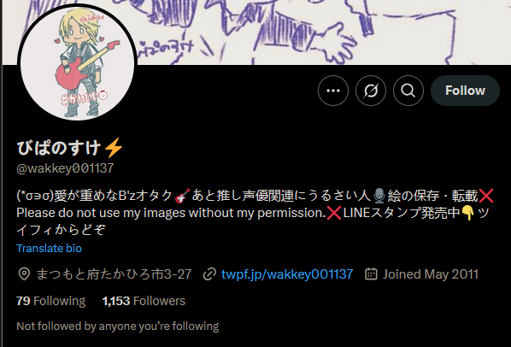Click the びぱのすけ display name
Image resolution: width=511 pixels, height=347 pixels.
[59, 148]
